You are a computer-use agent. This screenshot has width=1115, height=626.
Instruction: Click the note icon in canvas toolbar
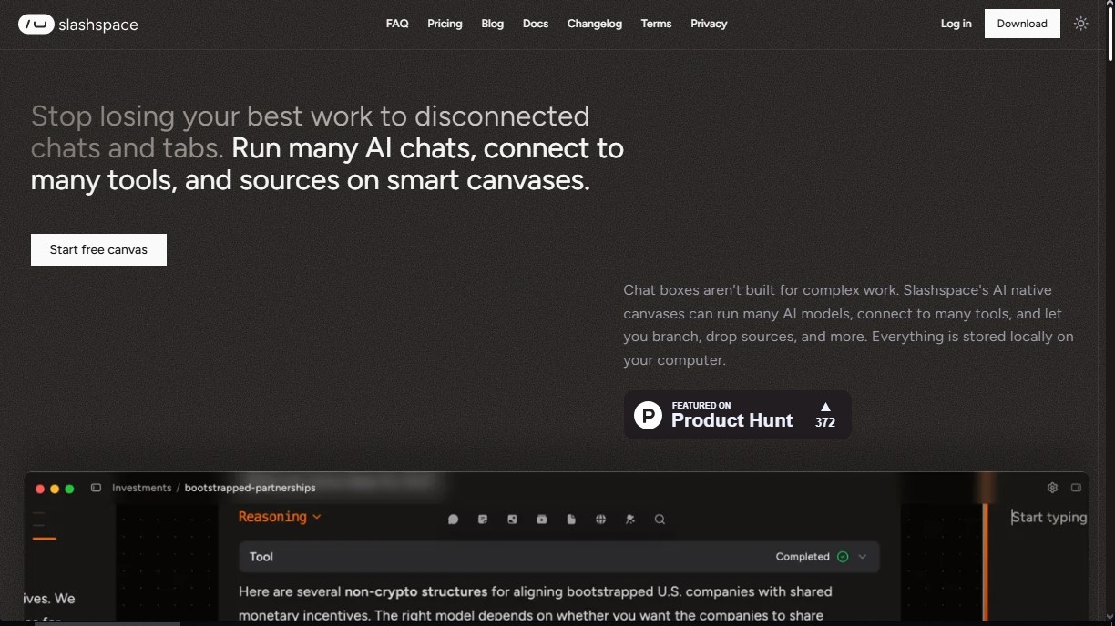(x=483, y=520)
